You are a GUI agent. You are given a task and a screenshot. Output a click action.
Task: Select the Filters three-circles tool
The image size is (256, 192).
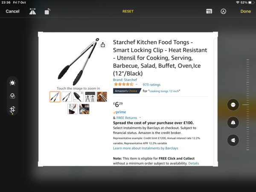click(12, 96)
